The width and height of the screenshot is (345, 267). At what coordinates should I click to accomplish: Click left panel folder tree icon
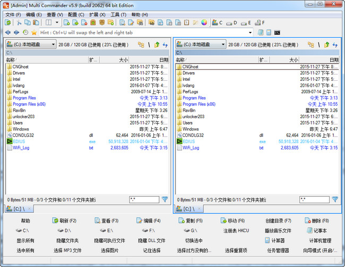coord(141,45)
